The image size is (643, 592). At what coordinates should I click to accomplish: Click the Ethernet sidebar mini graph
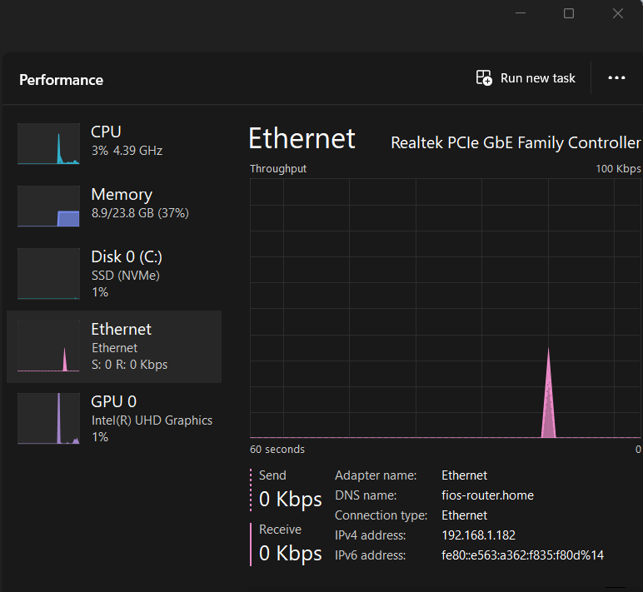48,346
